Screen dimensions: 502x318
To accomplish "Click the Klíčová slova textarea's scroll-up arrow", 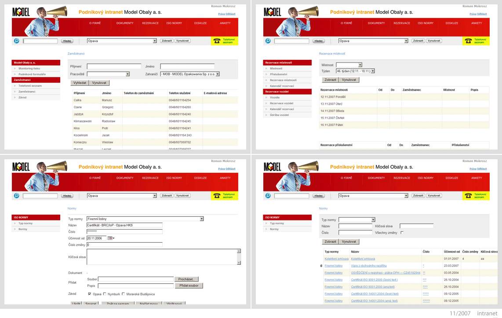I will pyautogui.click(x=239, y=252).
